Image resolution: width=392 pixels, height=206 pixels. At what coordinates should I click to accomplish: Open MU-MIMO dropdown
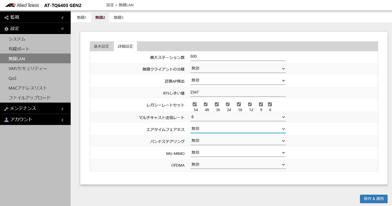pyautogui.click(x=238, y=152)
